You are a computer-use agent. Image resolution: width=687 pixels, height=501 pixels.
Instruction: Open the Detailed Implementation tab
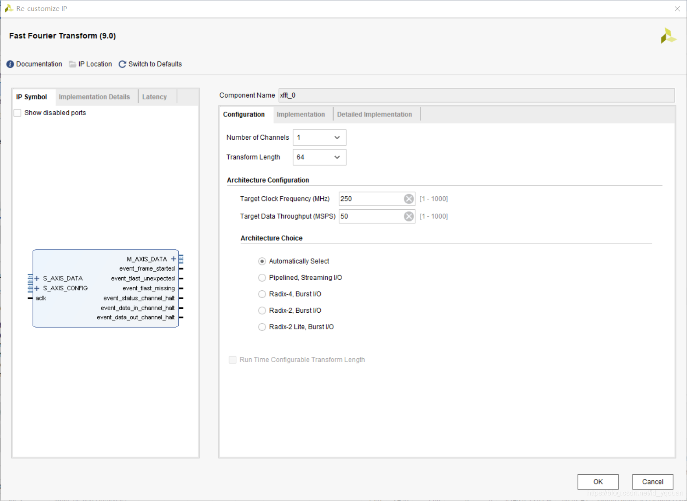[375, 114]
